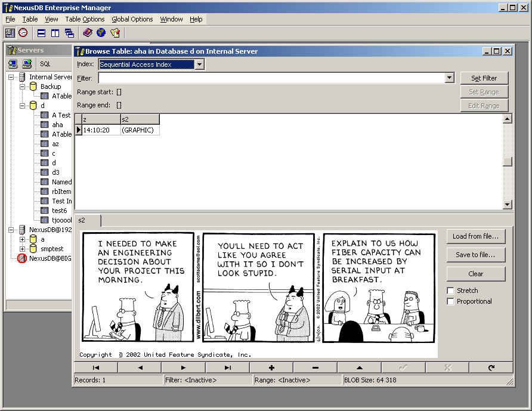The image size is (532, 411).
Task: Click the edit record up-triangle button
Action: point(359,367)
